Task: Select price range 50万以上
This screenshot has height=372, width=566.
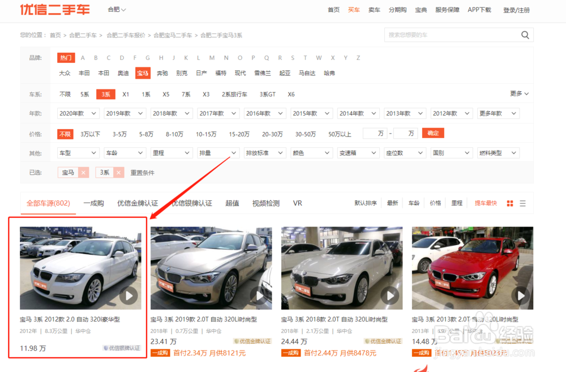Action: [x=340, y=134]
